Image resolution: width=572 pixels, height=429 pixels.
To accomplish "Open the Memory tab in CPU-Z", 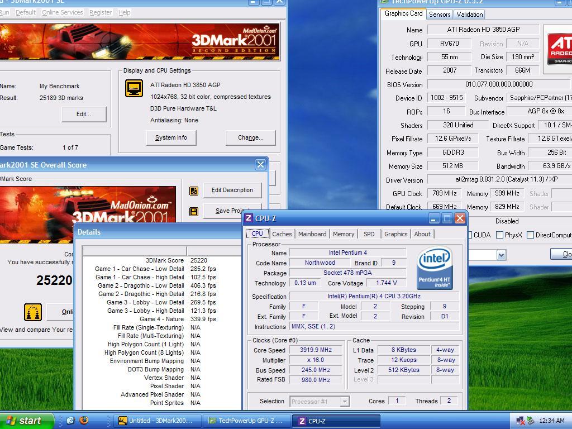I will pos(344,234).
